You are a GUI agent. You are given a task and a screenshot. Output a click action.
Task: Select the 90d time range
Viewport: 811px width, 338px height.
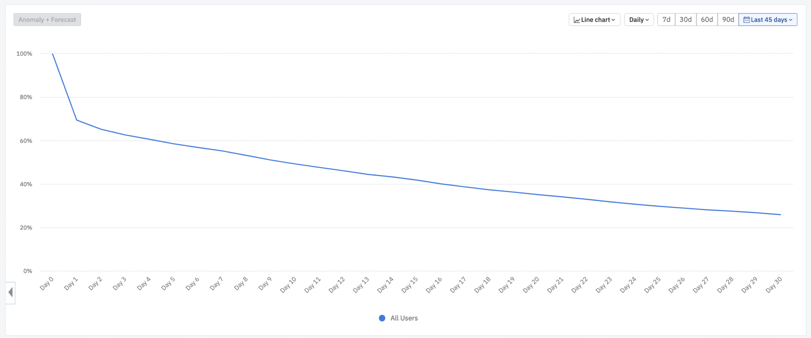coord(728,19)
